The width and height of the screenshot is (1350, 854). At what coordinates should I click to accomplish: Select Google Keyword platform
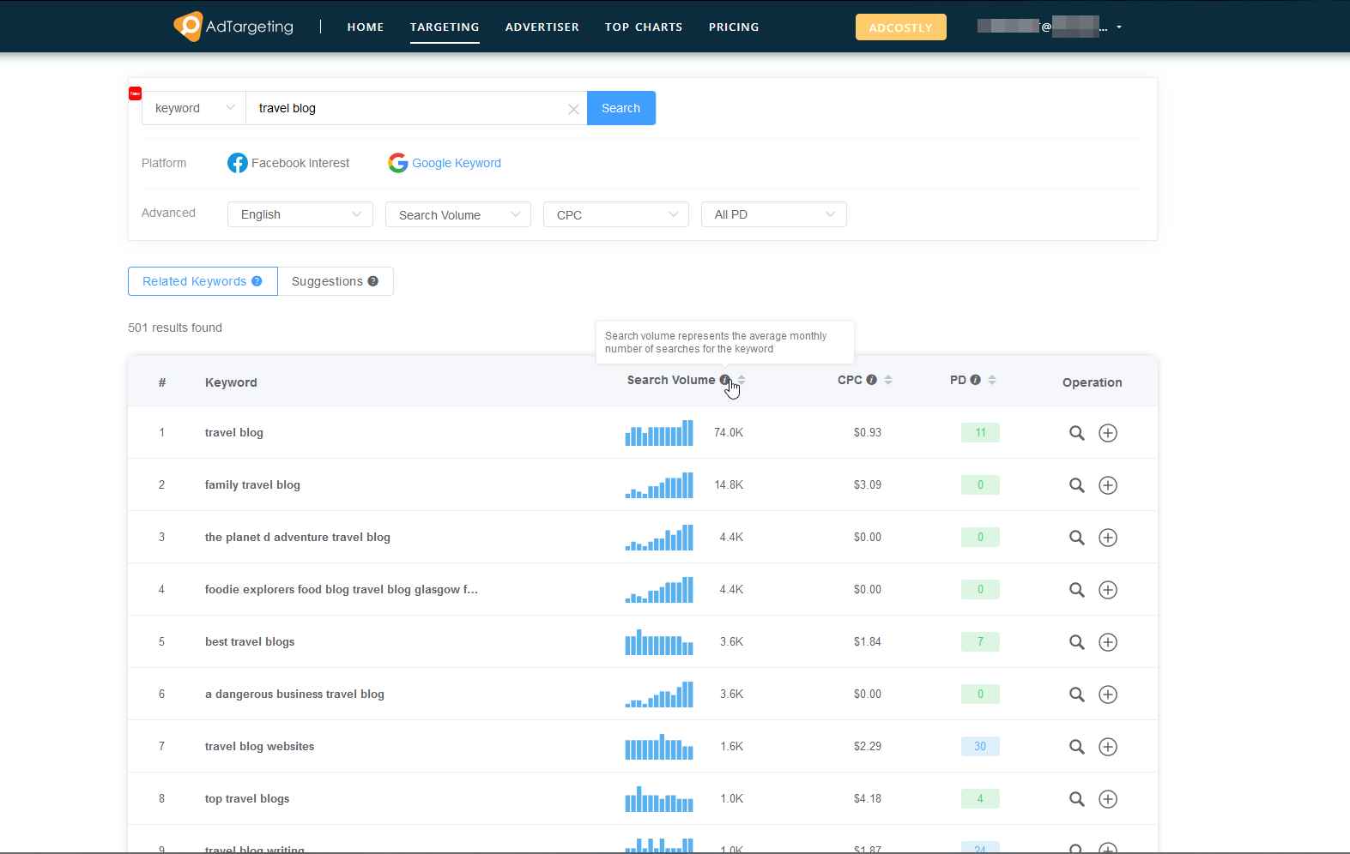(x=445, y=163)
